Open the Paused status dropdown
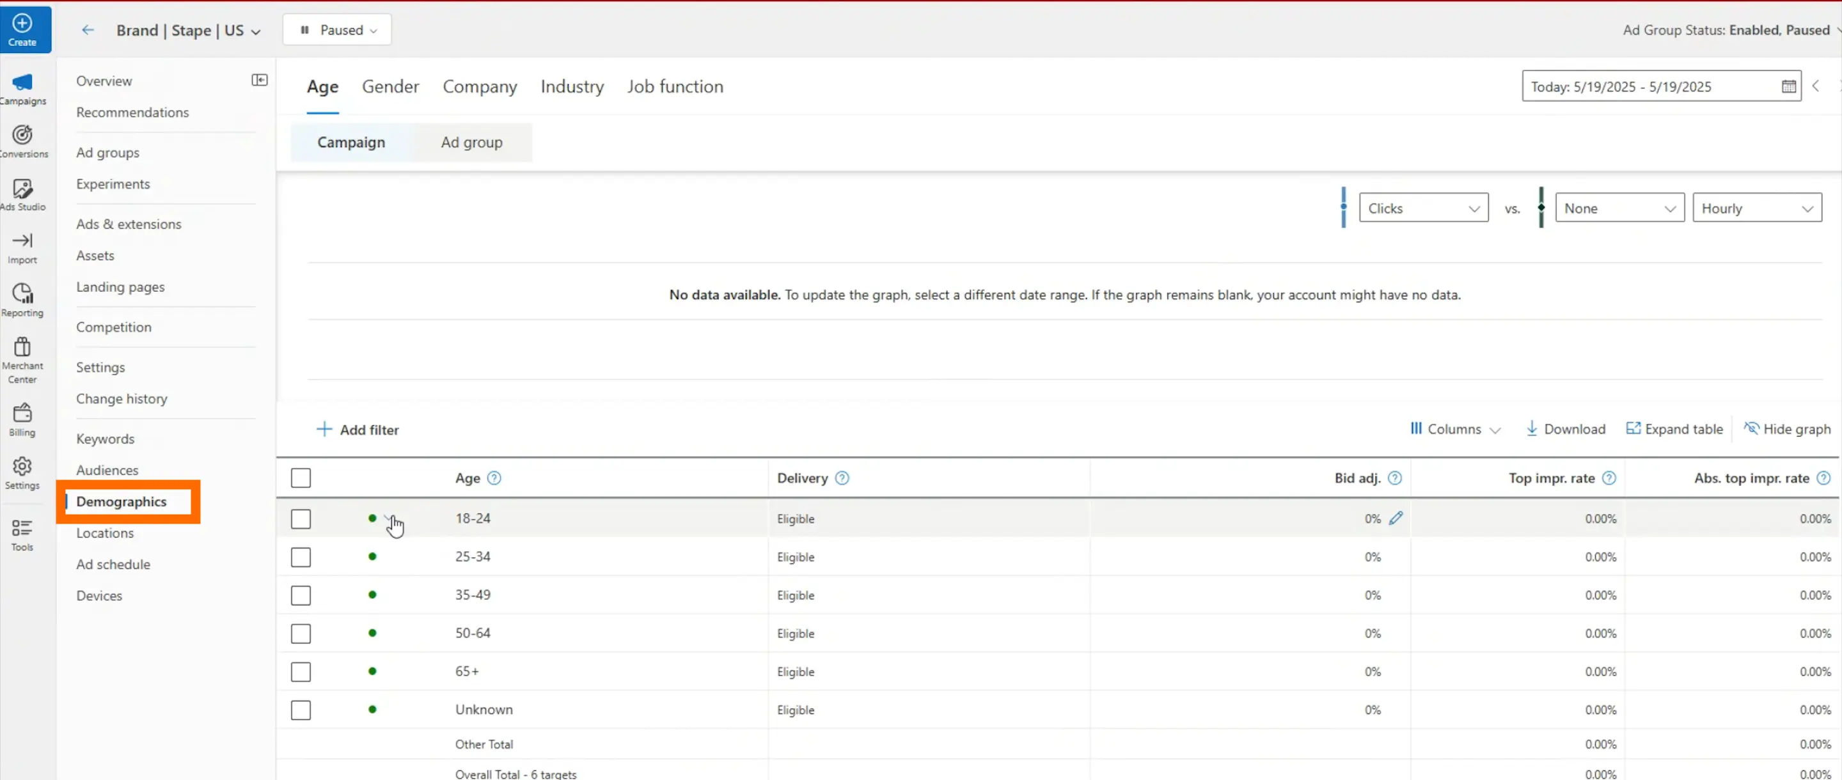 [337, 30]
